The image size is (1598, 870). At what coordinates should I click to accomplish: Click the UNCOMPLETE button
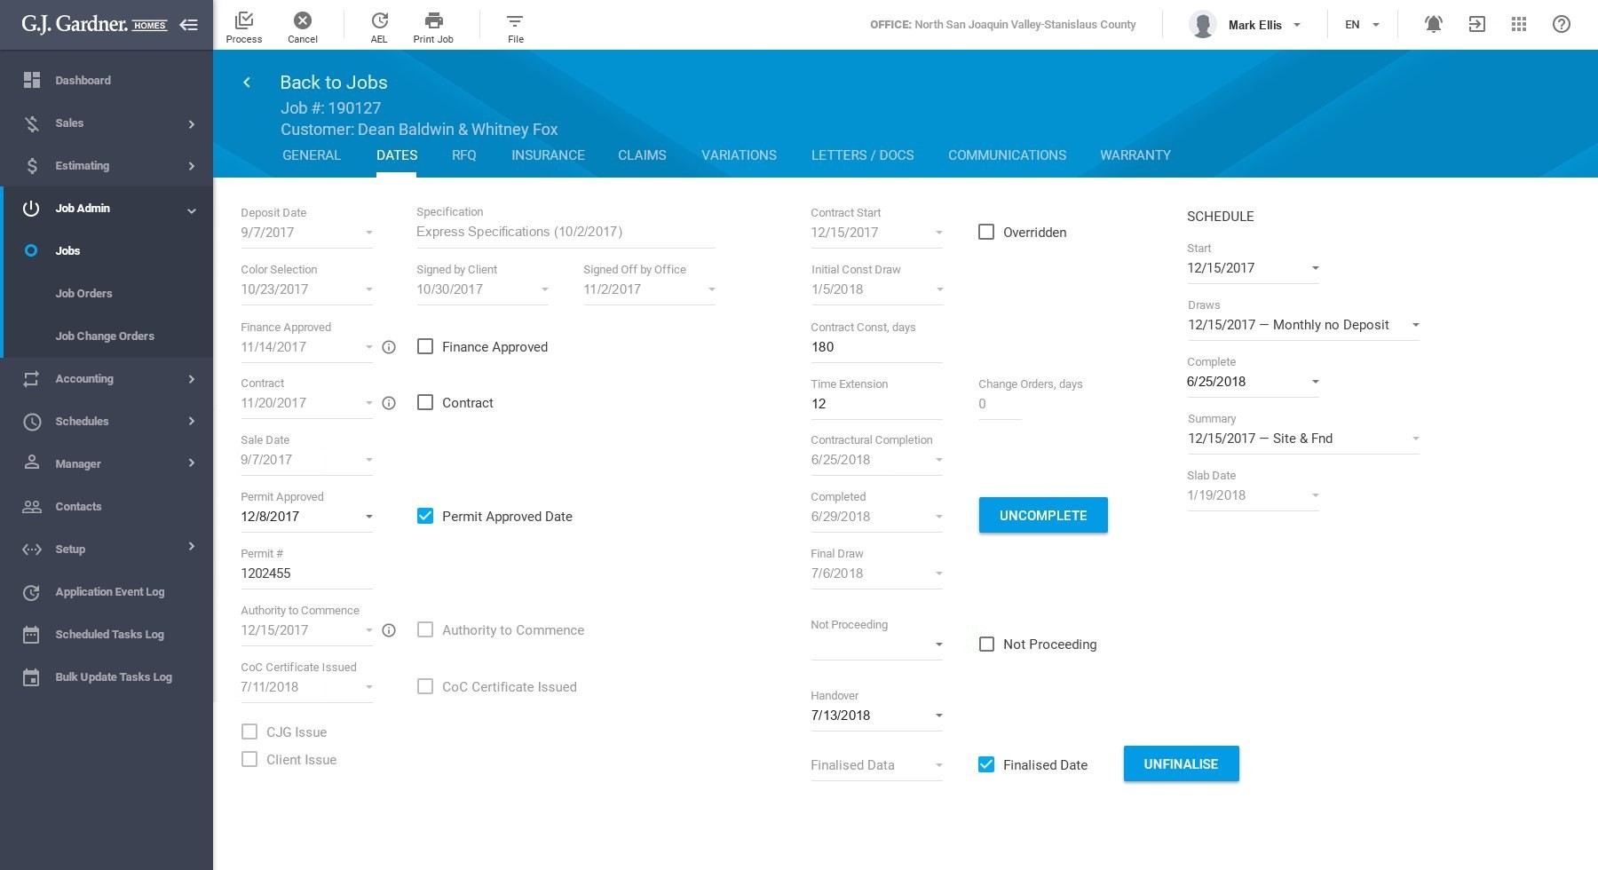1043,515
